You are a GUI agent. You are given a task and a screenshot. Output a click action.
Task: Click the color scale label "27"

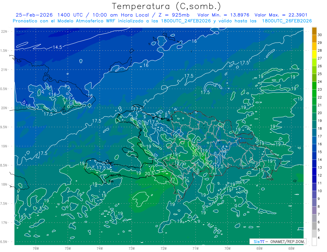tap(320, 58)
